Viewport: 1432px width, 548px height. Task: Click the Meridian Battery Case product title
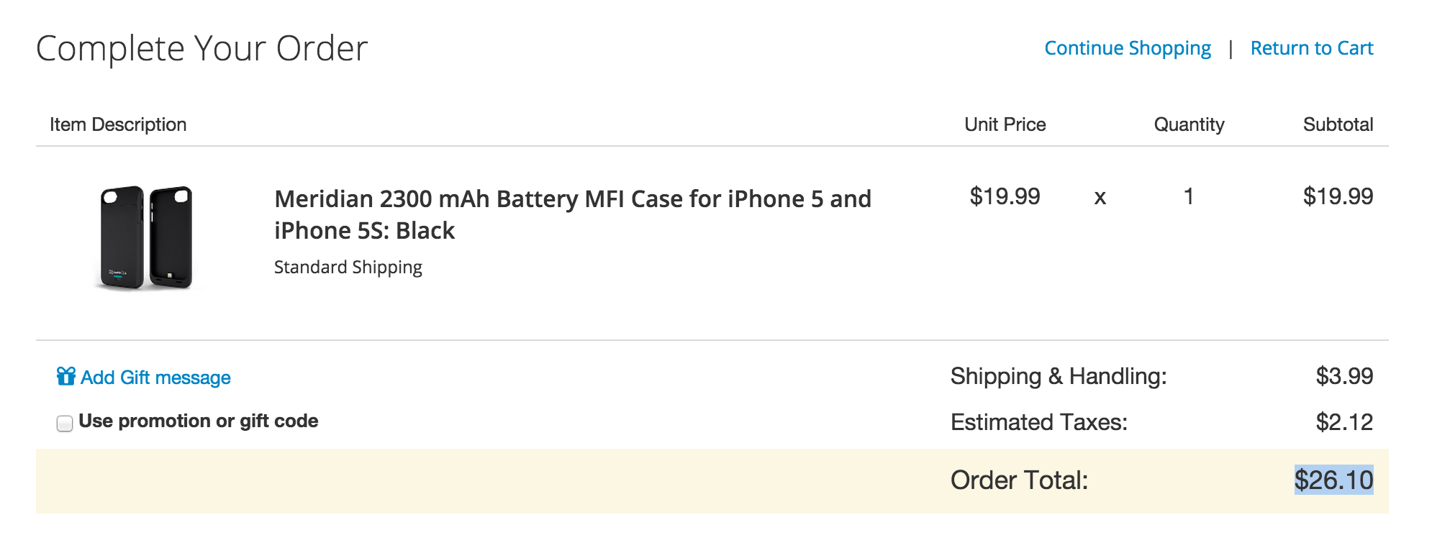click(x=572, y=214)
